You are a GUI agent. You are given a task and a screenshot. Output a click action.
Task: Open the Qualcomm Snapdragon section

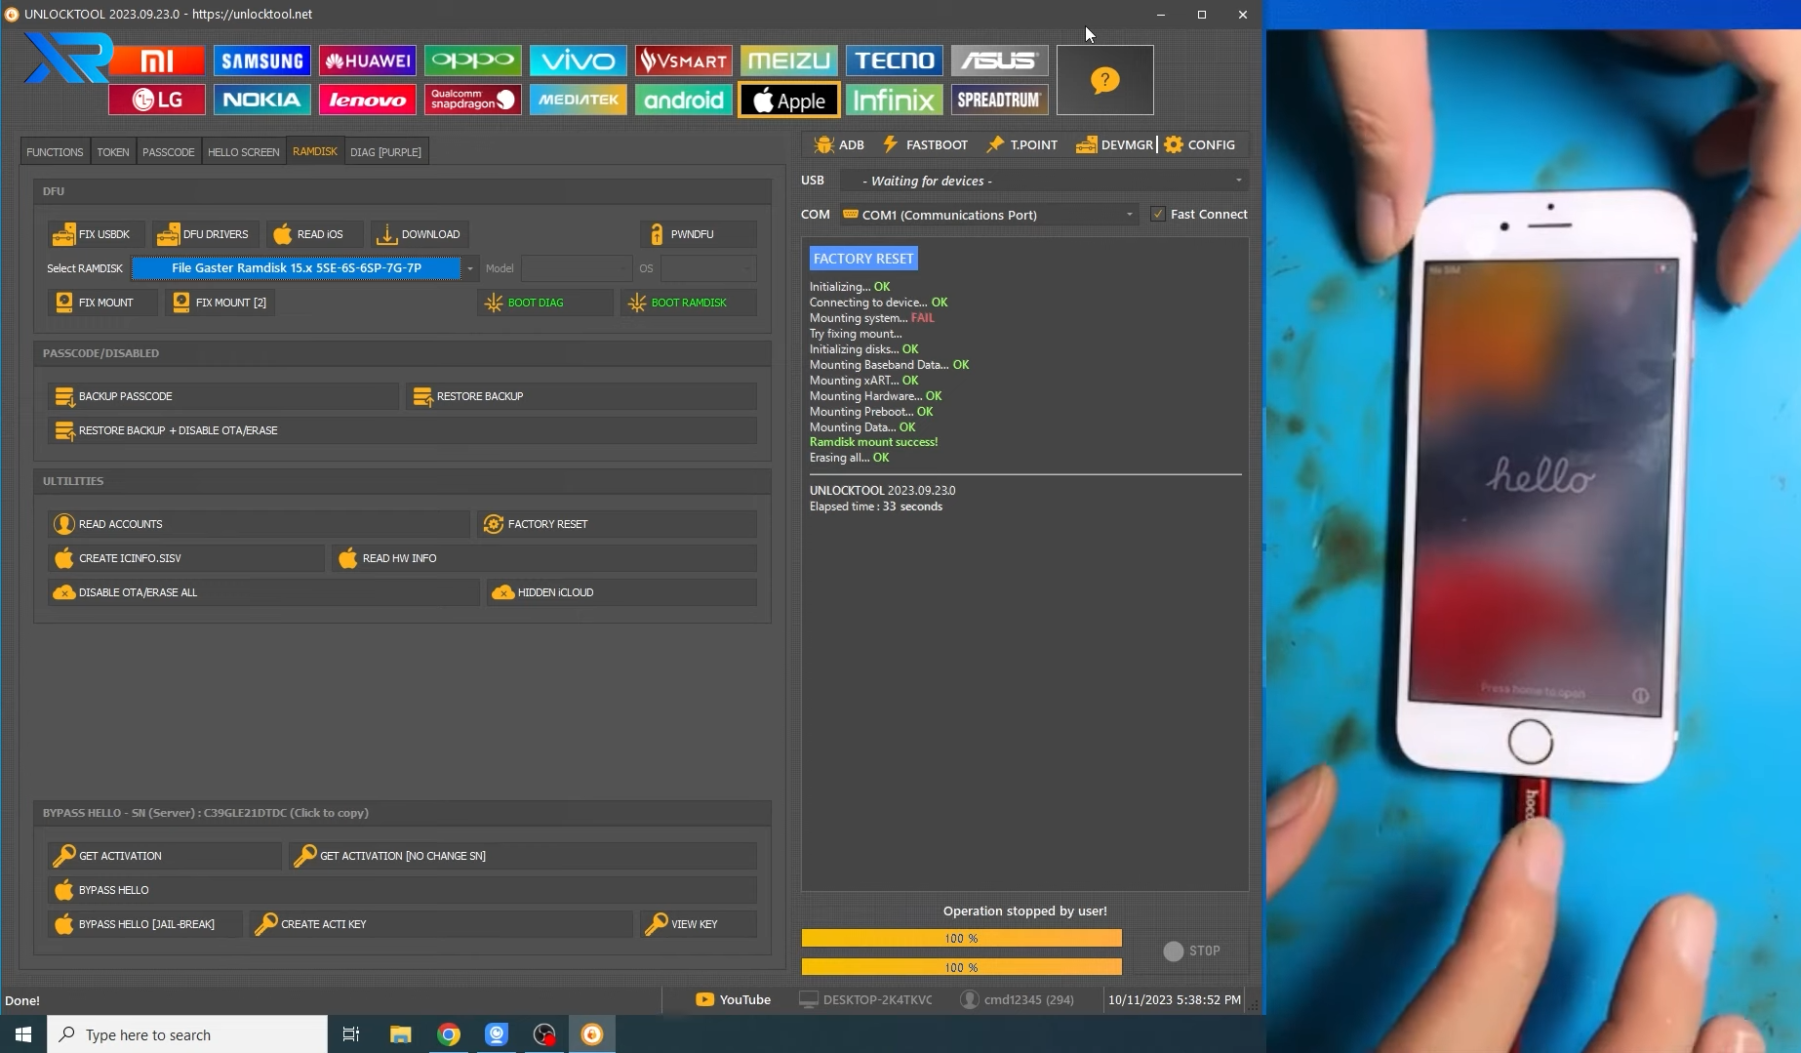[472, 100]
